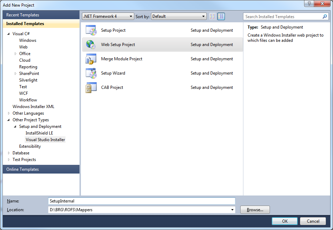Switch to small icons view

click(x=212, y=16)
